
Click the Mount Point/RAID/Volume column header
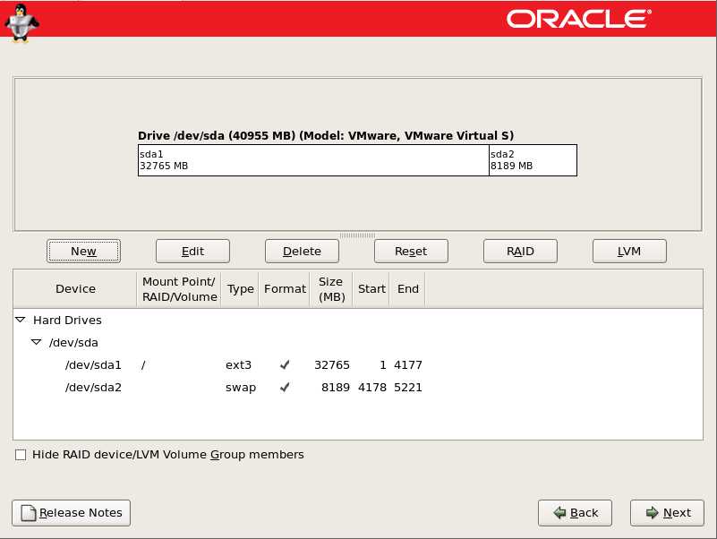click(179, 289)
